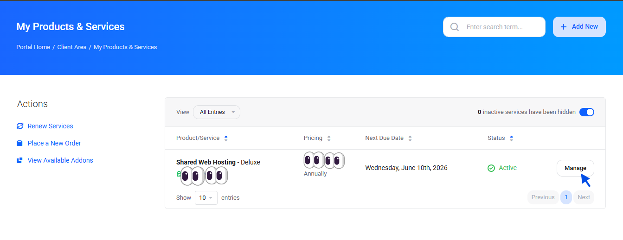Click the Add New button
This screenshot has height=240, width=623.
pyautogui.click(x=579, y=27)
